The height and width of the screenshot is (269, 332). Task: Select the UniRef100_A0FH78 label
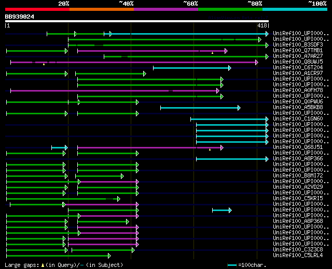298,91
